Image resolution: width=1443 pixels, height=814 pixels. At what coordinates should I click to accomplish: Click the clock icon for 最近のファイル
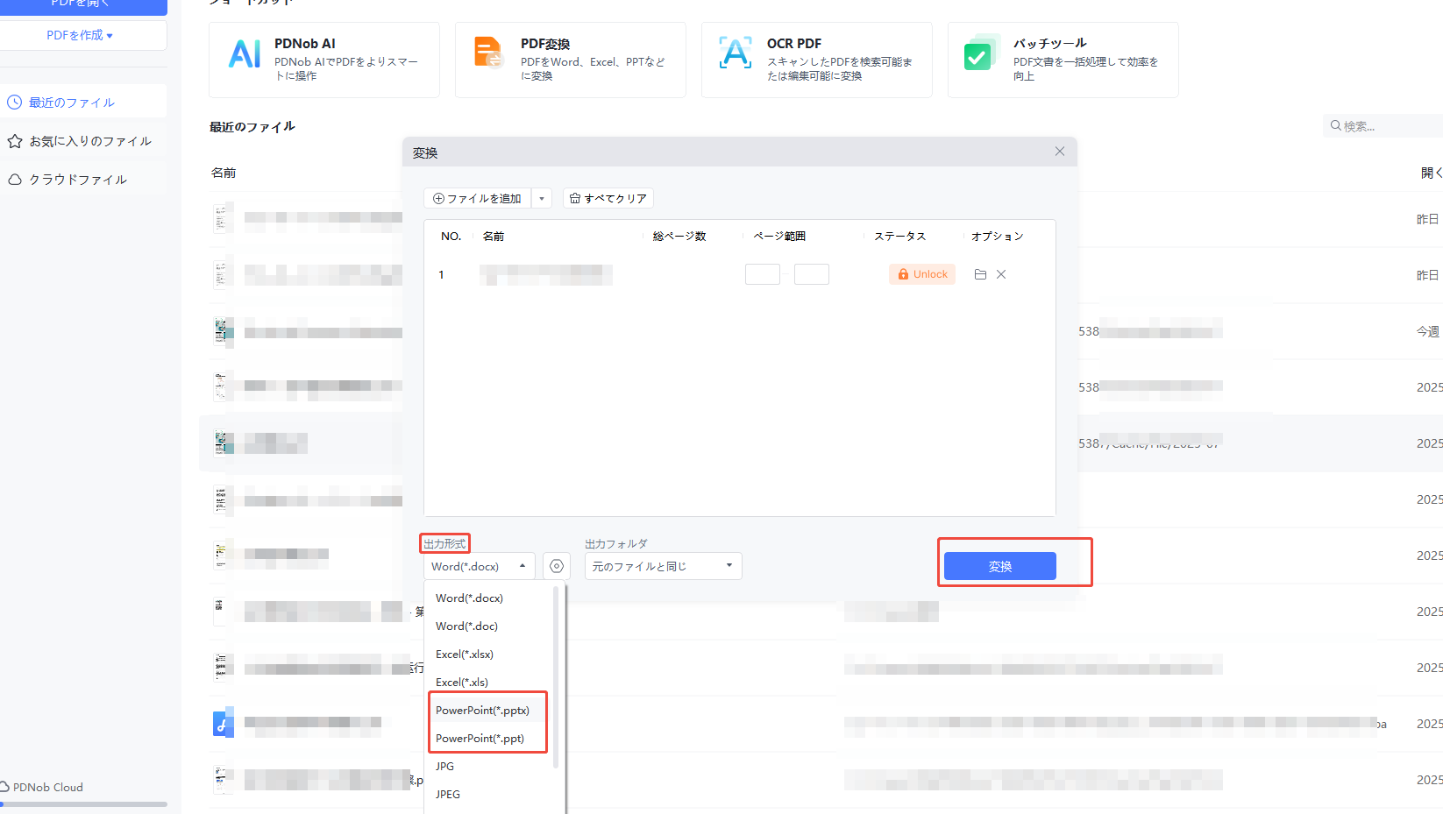click(15, 103)
